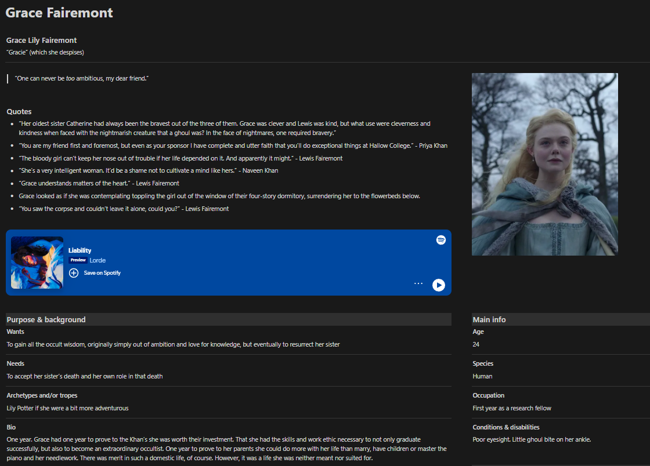Screen dimensions: 650x466
Task: Click the "You saw the corpse" quote
Action: click(x=124, y=209)
